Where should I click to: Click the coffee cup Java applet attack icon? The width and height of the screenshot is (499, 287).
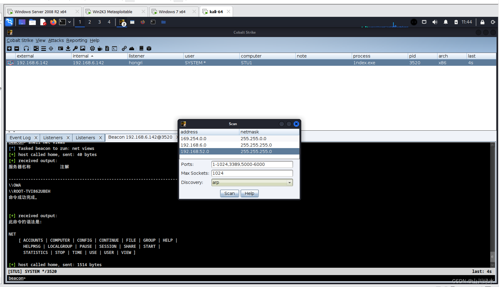(x=100, y=48)
